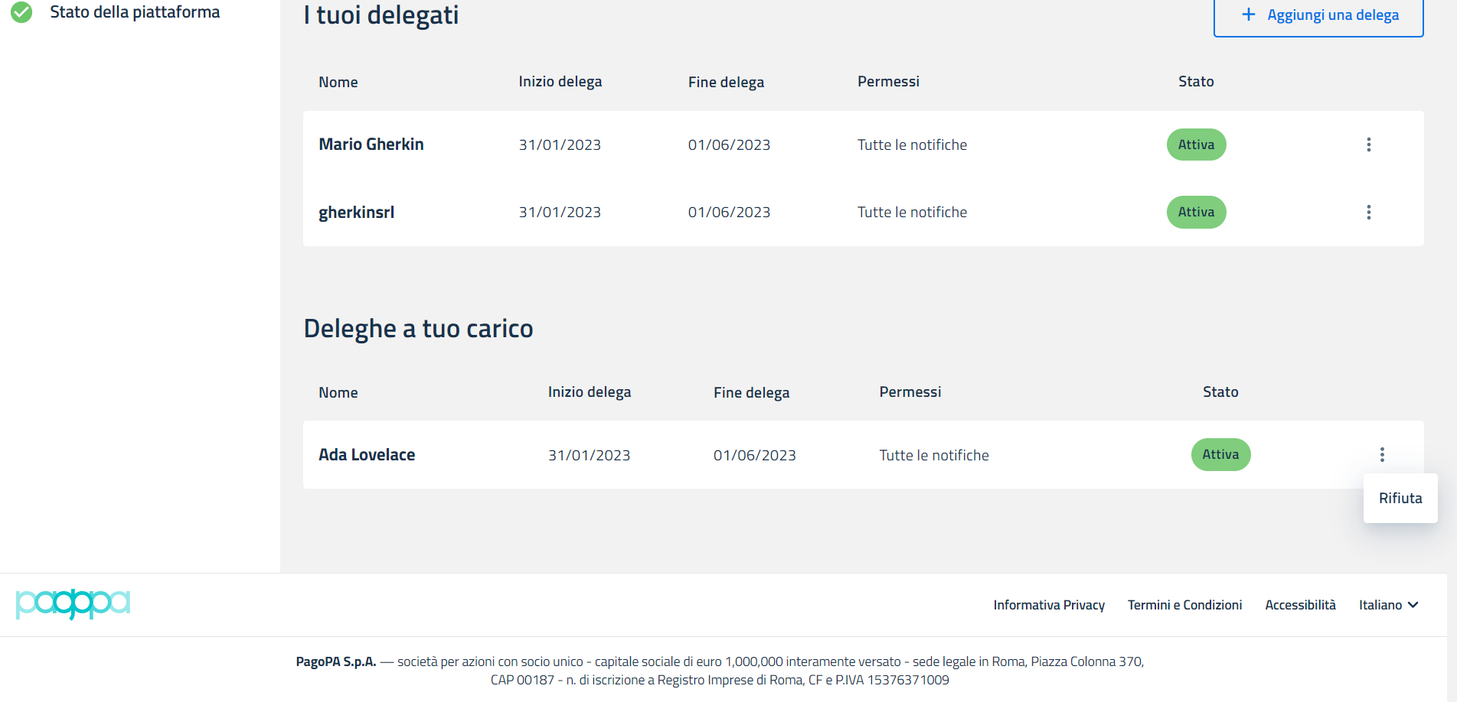Click the language dropdown chevron arrow
This screenshot has width=1457, height=702.
pos(1413,605)
